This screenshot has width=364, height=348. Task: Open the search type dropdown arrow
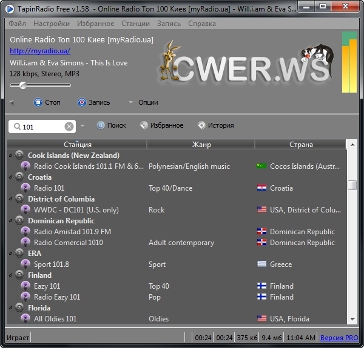pos(83,126)
